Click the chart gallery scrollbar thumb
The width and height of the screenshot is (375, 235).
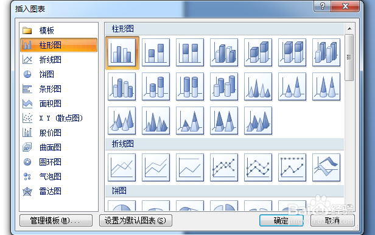click(x=349, y=57)
